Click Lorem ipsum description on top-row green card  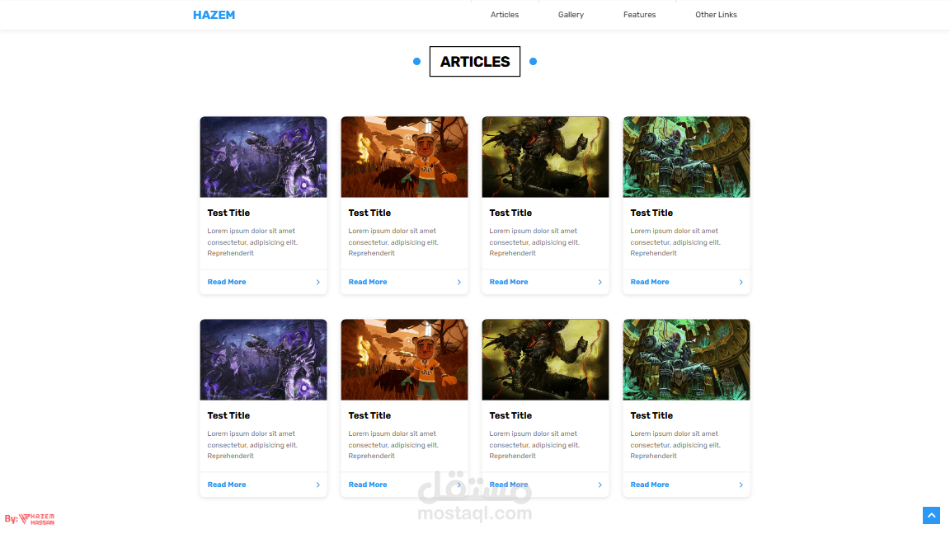[x=675, y=242]
